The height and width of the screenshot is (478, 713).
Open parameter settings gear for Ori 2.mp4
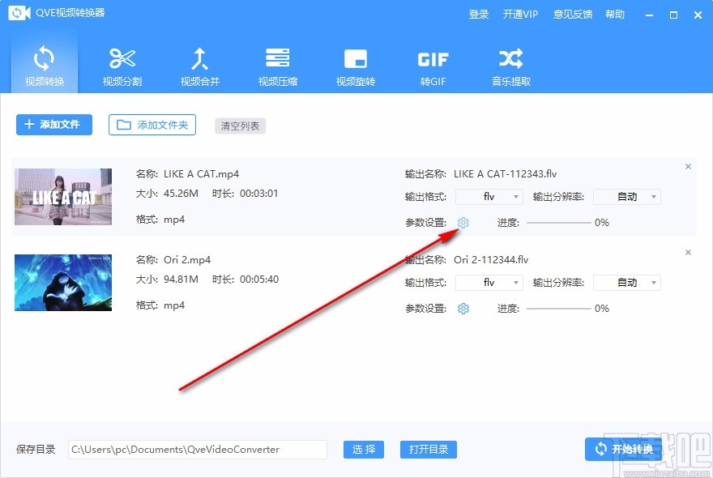[462, 308]
